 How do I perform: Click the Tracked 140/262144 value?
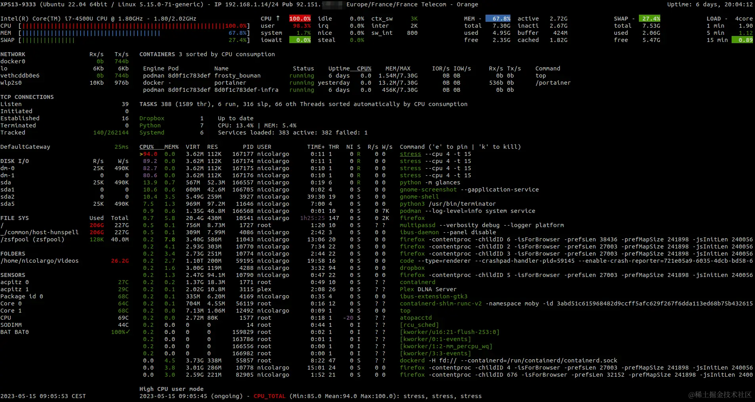pos(111,133)
